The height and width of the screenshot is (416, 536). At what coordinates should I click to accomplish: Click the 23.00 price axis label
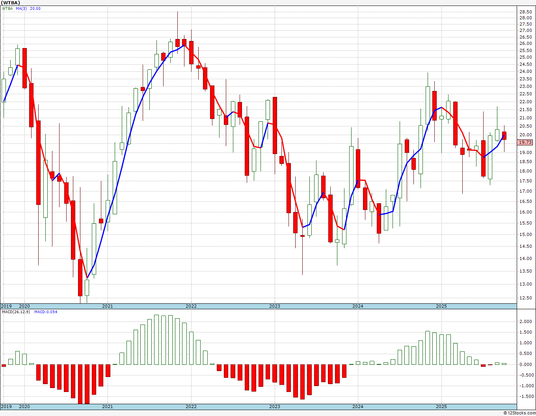[x=526, y=86]
